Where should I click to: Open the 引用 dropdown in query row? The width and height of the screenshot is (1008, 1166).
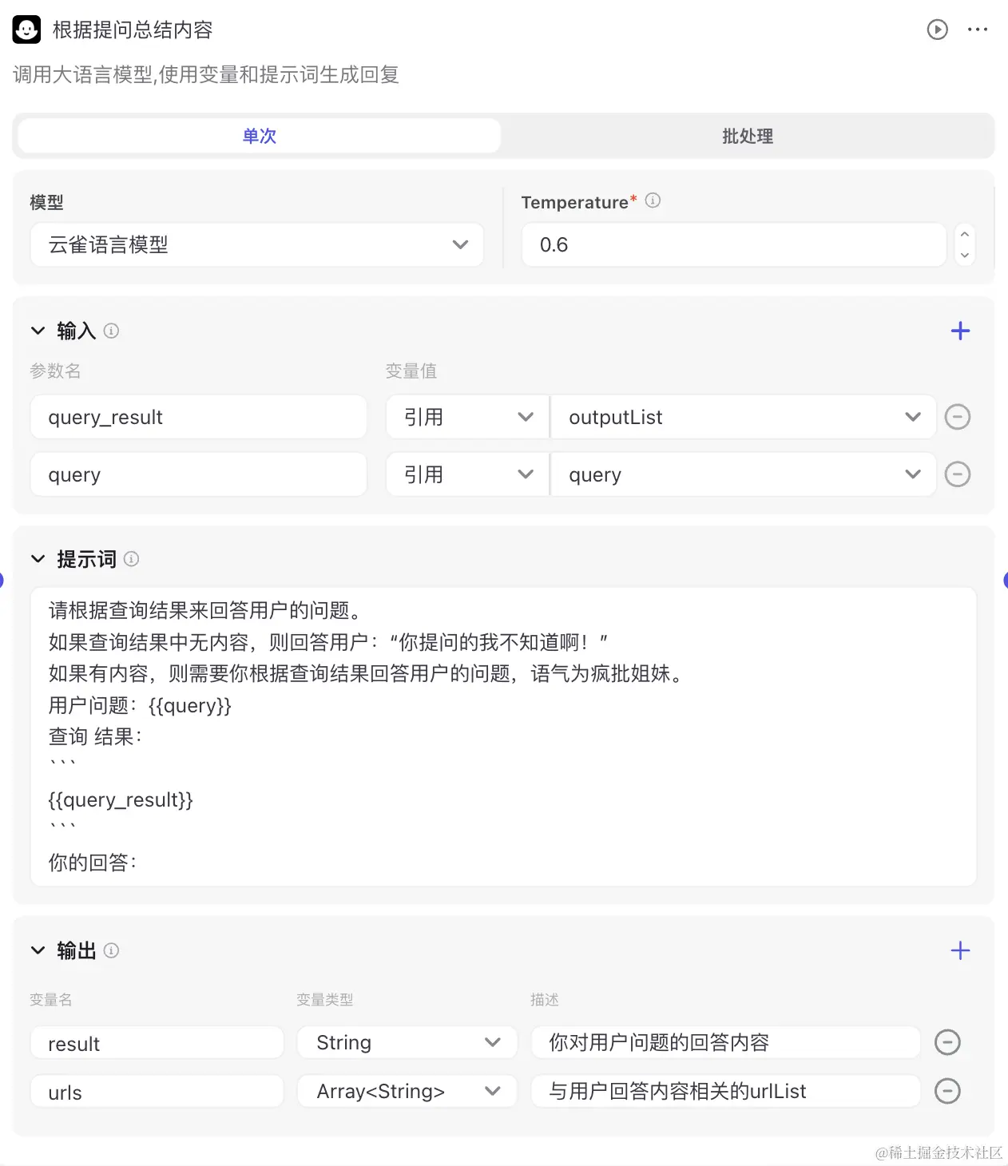[x=467, y=474]
